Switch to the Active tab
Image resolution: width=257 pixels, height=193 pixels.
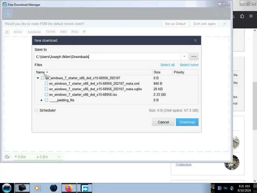click(x=18, y=32)
